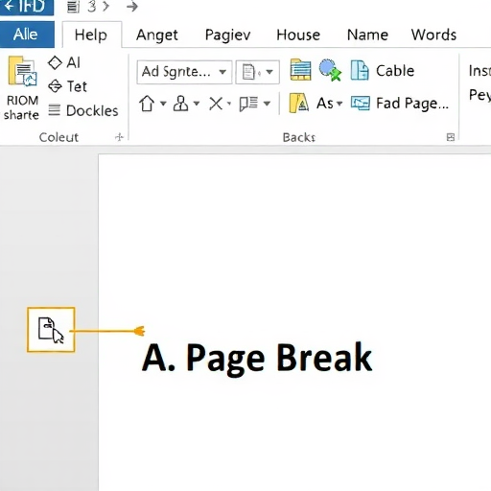Click the A. Page Break heading text
This screenshot has height=491, width=491.
click(x=257, y=359)
